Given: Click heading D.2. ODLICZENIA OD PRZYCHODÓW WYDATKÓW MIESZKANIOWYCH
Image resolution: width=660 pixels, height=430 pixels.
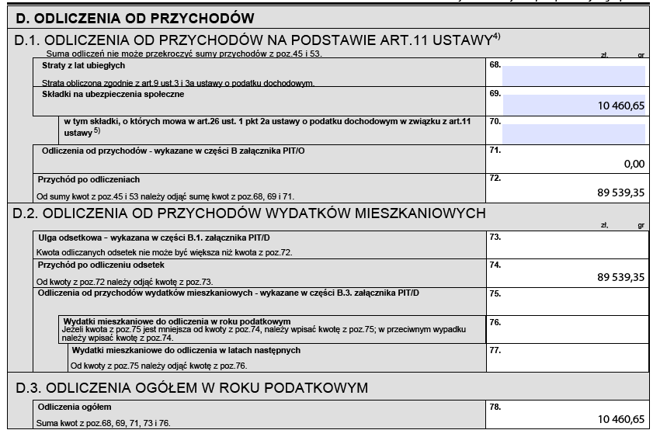Looking at the screenshot, I should [249, 213].
